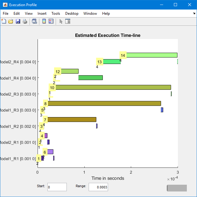This screenshot has width=197, height=197.
Task: Click the Model2_R3 [0.003 0] axis label
Action: pyautogui.click(x=18, y=94)
